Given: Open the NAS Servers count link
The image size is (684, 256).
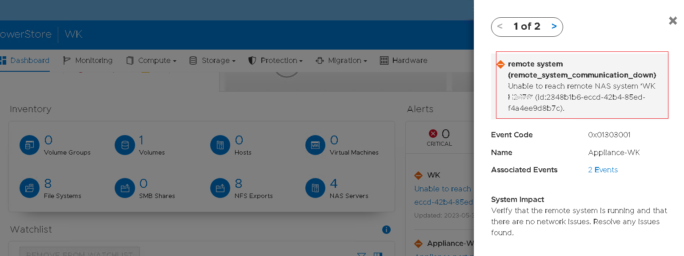Looking at the screenshot, I should (334, 183).
